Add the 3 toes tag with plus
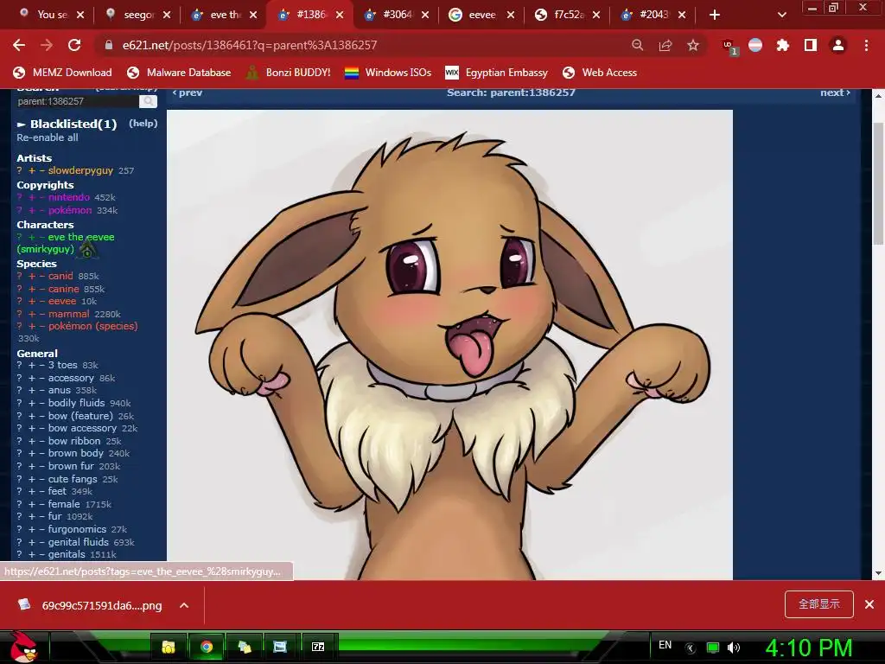Viewport: 885px width, 664px height. pyautogui.click(x=32, y=366)
